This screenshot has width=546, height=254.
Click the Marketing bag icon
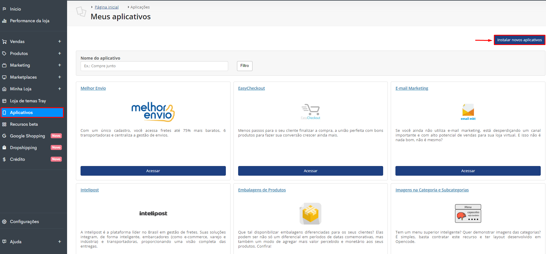click(x=4, y=65)
